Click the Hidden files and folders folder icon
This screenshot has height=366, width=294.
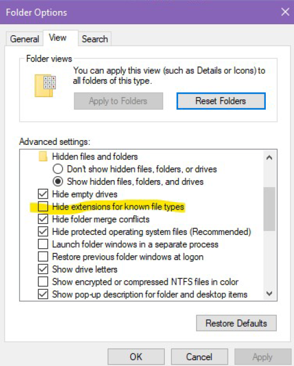tap(43, 156)
